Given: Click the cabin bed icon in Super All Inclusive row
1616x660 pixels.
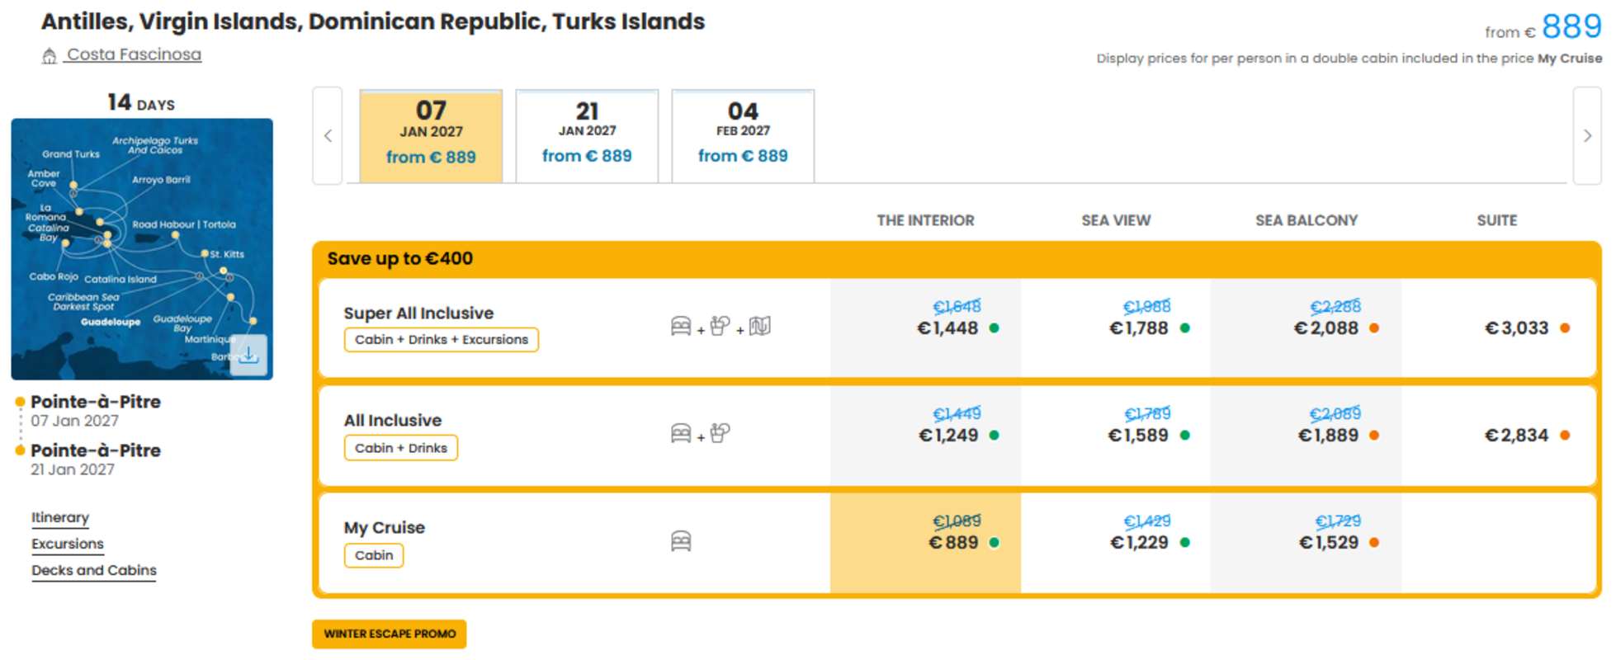Looking at the screenshot, I should click(x=681, y=326).
